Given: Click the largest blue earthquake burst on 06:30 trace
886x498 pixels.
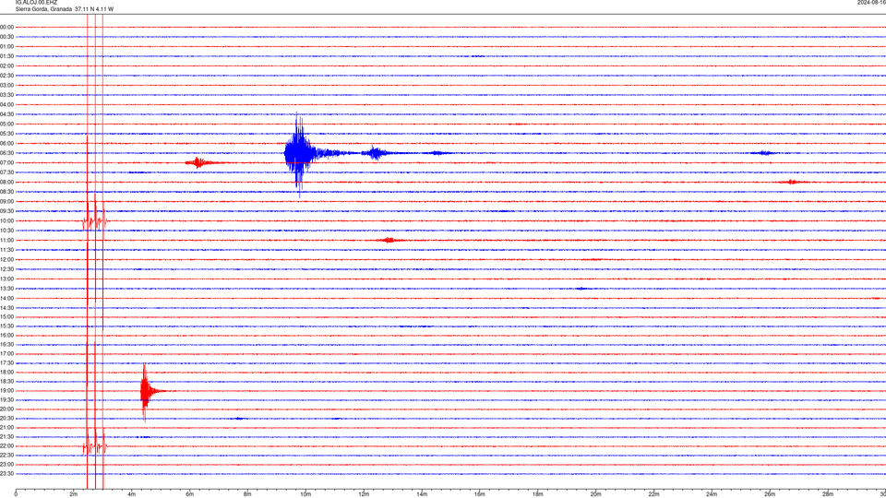Looking at the screenshot, I should pos(298,154).
